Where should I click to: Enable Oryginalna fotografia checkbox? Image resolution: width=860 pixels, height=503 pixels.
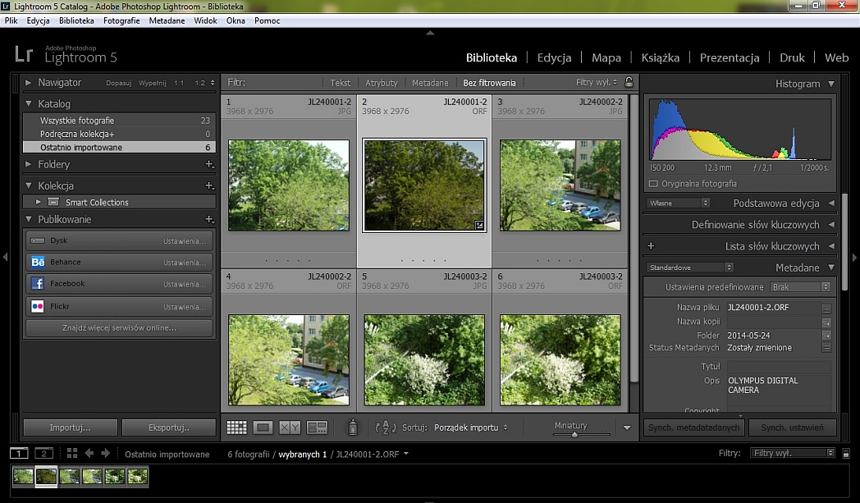(653, 185)
